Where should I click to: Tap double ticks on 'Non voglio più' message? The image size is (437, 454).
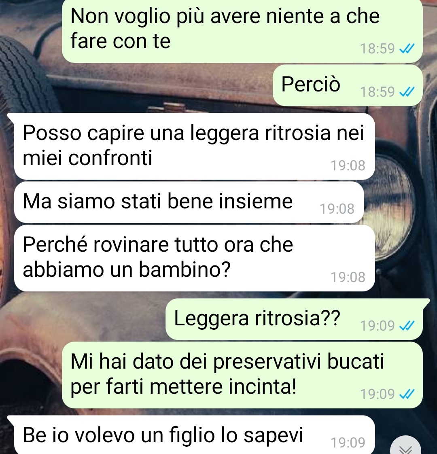coord(407,48)
